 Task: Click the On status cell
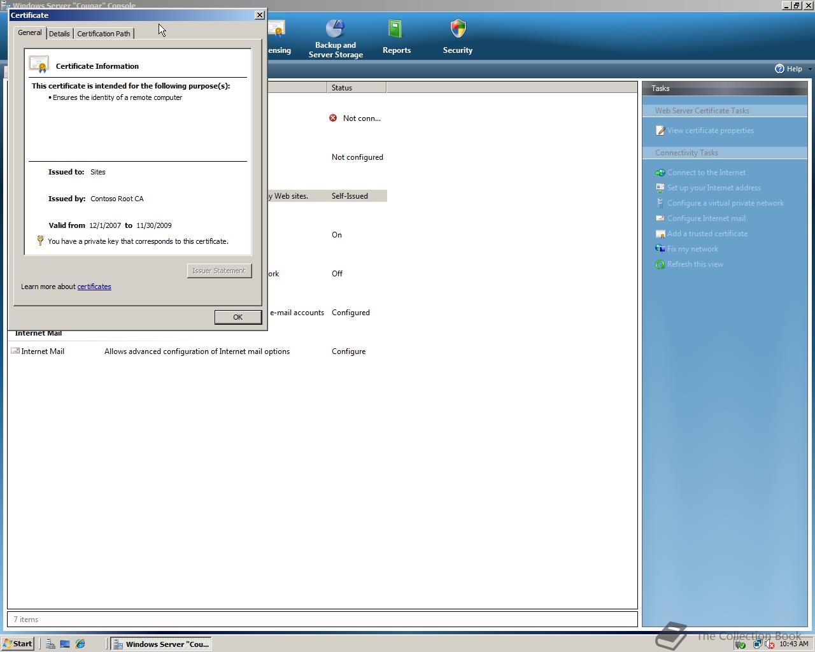coord(337,235)
